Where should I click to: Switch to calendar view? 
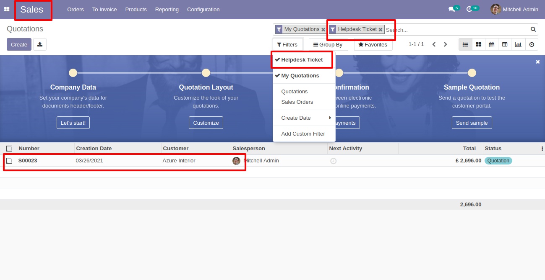[491, 44]
